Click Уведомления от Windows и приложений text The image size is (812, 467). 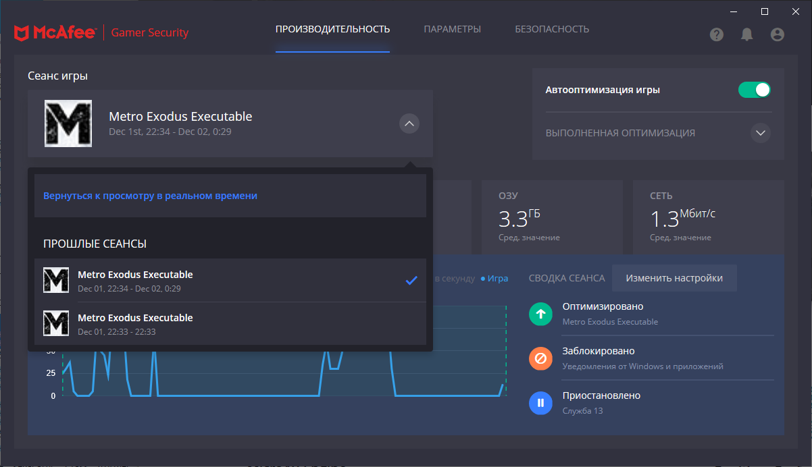[x=642, y=366]
